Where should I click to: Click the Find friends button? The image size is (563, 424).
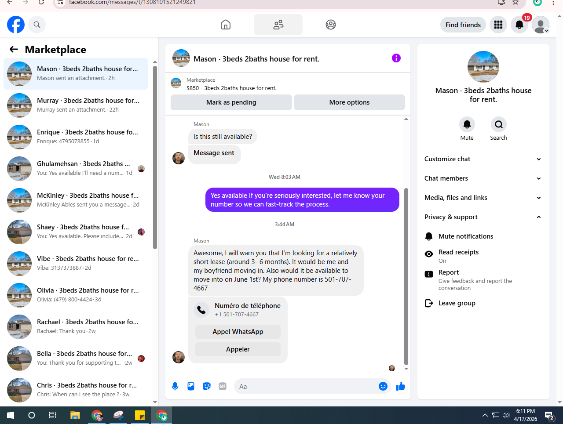[463, 25]
